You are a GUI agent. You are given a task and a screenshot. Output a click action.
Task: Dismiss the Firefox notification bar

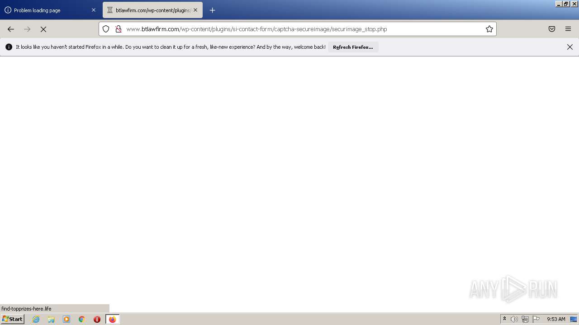tap(570, 47)
